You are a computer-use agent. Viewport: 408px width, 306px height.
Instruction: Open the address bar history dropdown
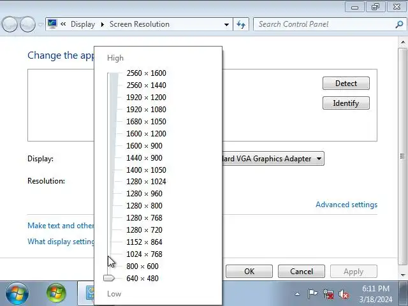pyautogui.click(x=226, y=24)
